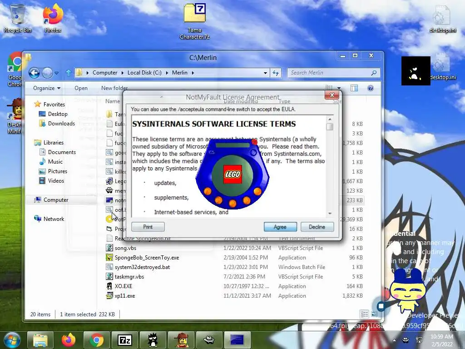Click the LEGO minifigure taskbar icon
Viewport: 465px width, 349px height.
181,340
